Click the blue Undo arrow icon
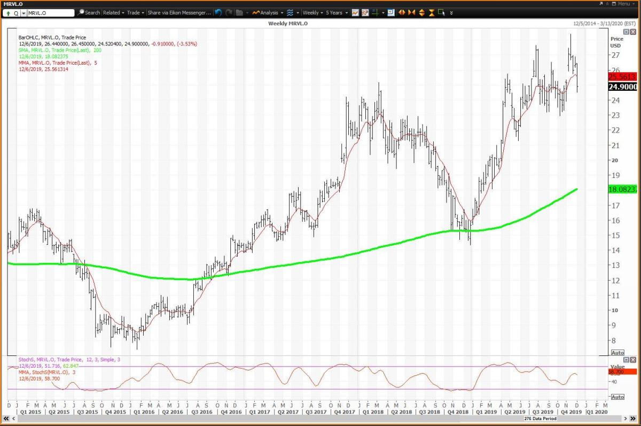 point(218,12)
